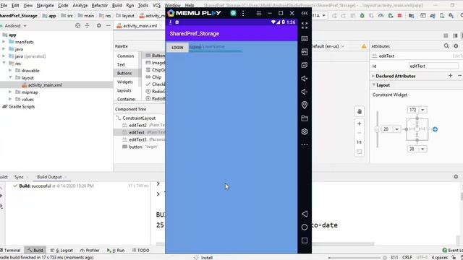Click scroll-from-source target icon
The height and width of the screenshot is (260, 463).
(x=77, y=26)
